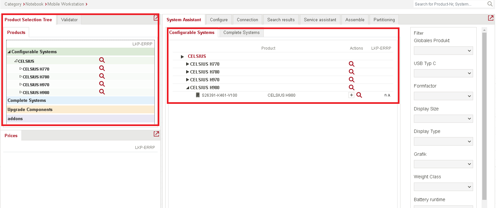The image size is (496, 208).
Task: Open the Grafik dropdown
Action: [443, 164]
